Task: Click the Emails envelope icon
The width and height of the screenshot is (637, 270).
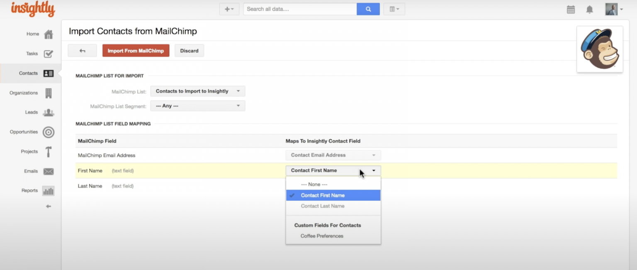Action: tap(49, 171)
